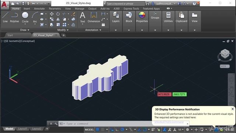The height and width of the screenshot is (133, 236).
Task: Toggle the grid display in status bar
Action: [x=97, y=129]
